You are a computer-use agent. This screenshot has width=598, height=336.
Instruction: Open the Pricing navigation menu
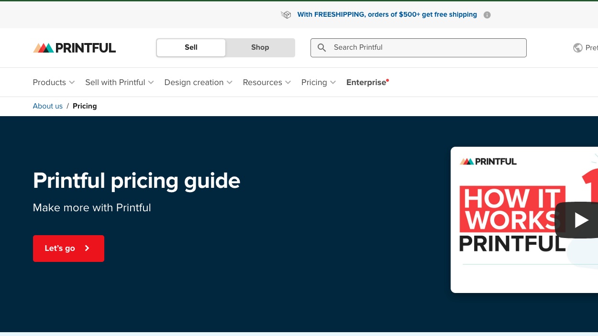pyautogui.click(x=319, y=82)
